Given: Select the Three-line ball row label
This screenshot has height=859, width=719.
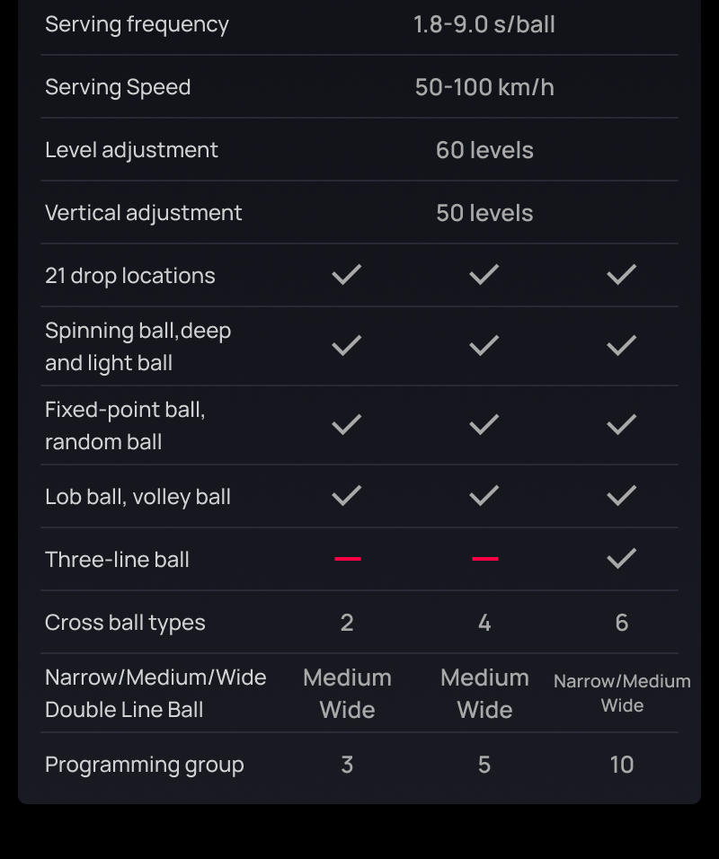Looking at the screenshot, I should [117, 560].
